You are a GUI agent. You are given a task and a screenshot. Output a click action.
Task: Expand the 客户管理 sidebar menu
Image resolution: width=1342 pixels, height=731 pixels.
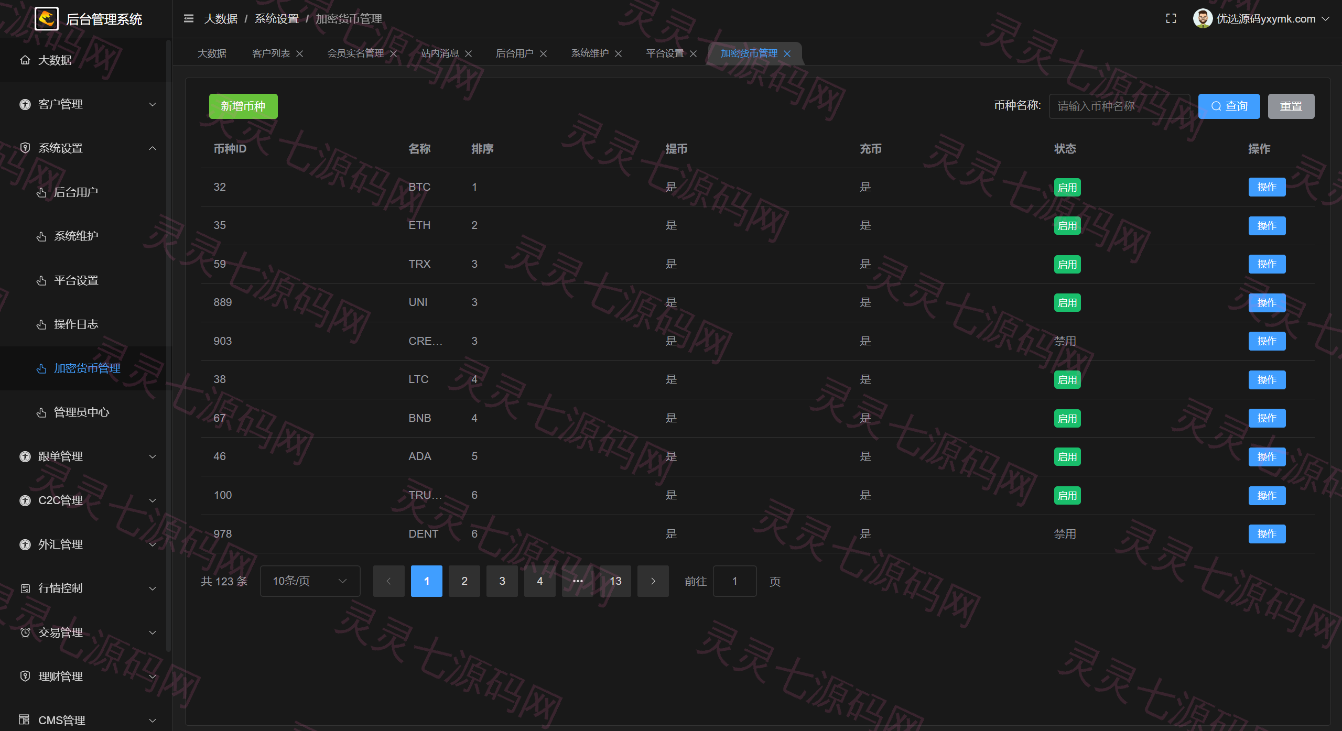pyautogui.click(x=84, y=104)
